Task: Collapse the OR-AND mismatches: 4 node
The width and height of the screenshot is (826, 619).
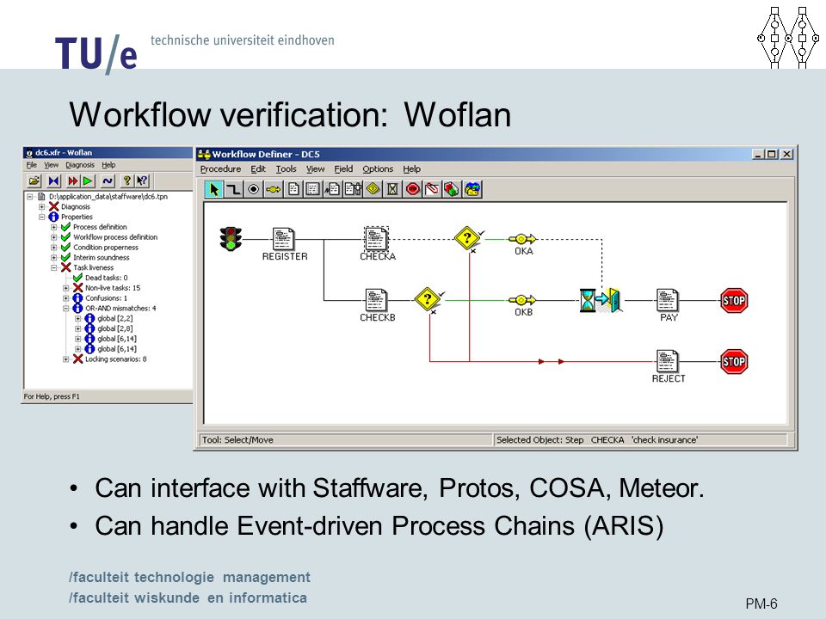Action: (x=66, y=309)
